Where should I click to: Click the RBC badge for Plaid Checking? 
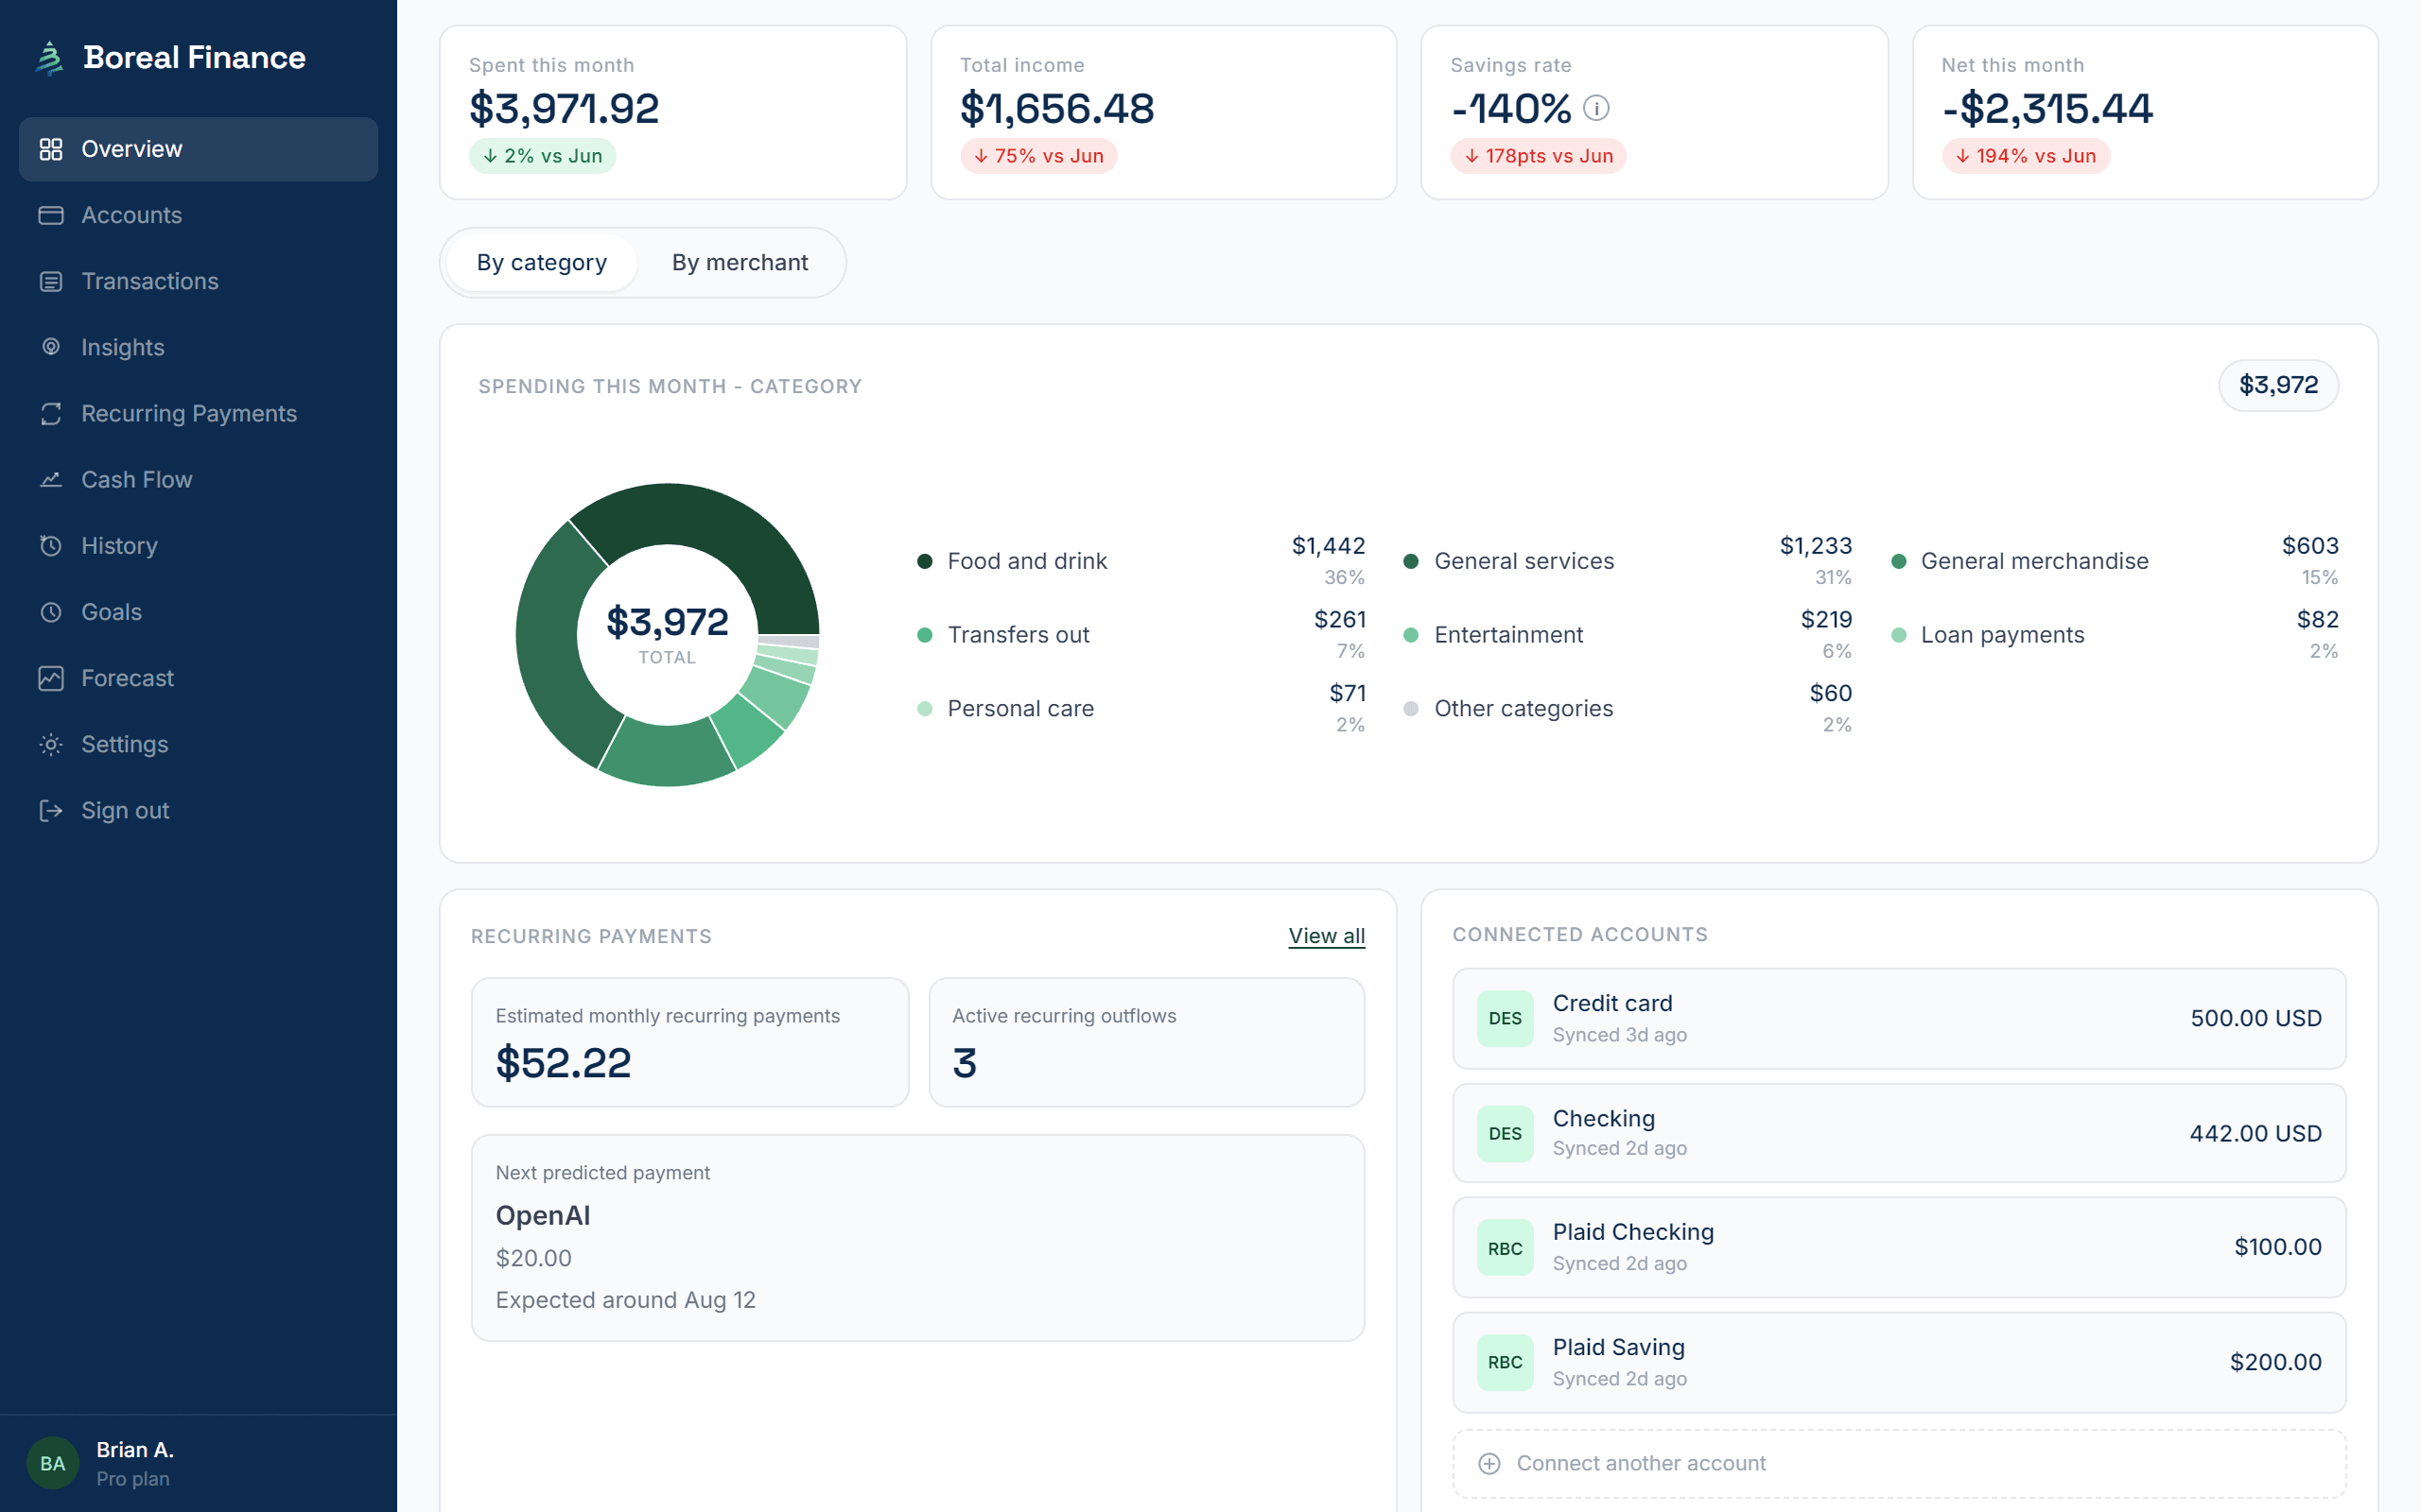(1505, 1247)
